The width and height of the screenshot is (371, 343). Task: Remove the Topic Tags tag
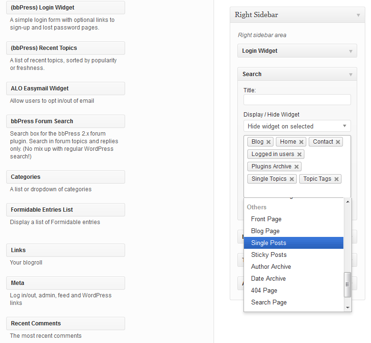pos(336,179)
